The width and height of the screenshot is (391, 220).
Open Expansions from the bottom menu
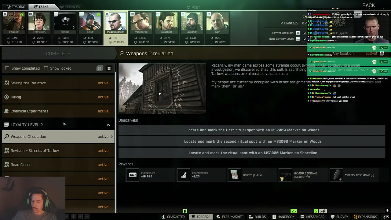point(365,217)
